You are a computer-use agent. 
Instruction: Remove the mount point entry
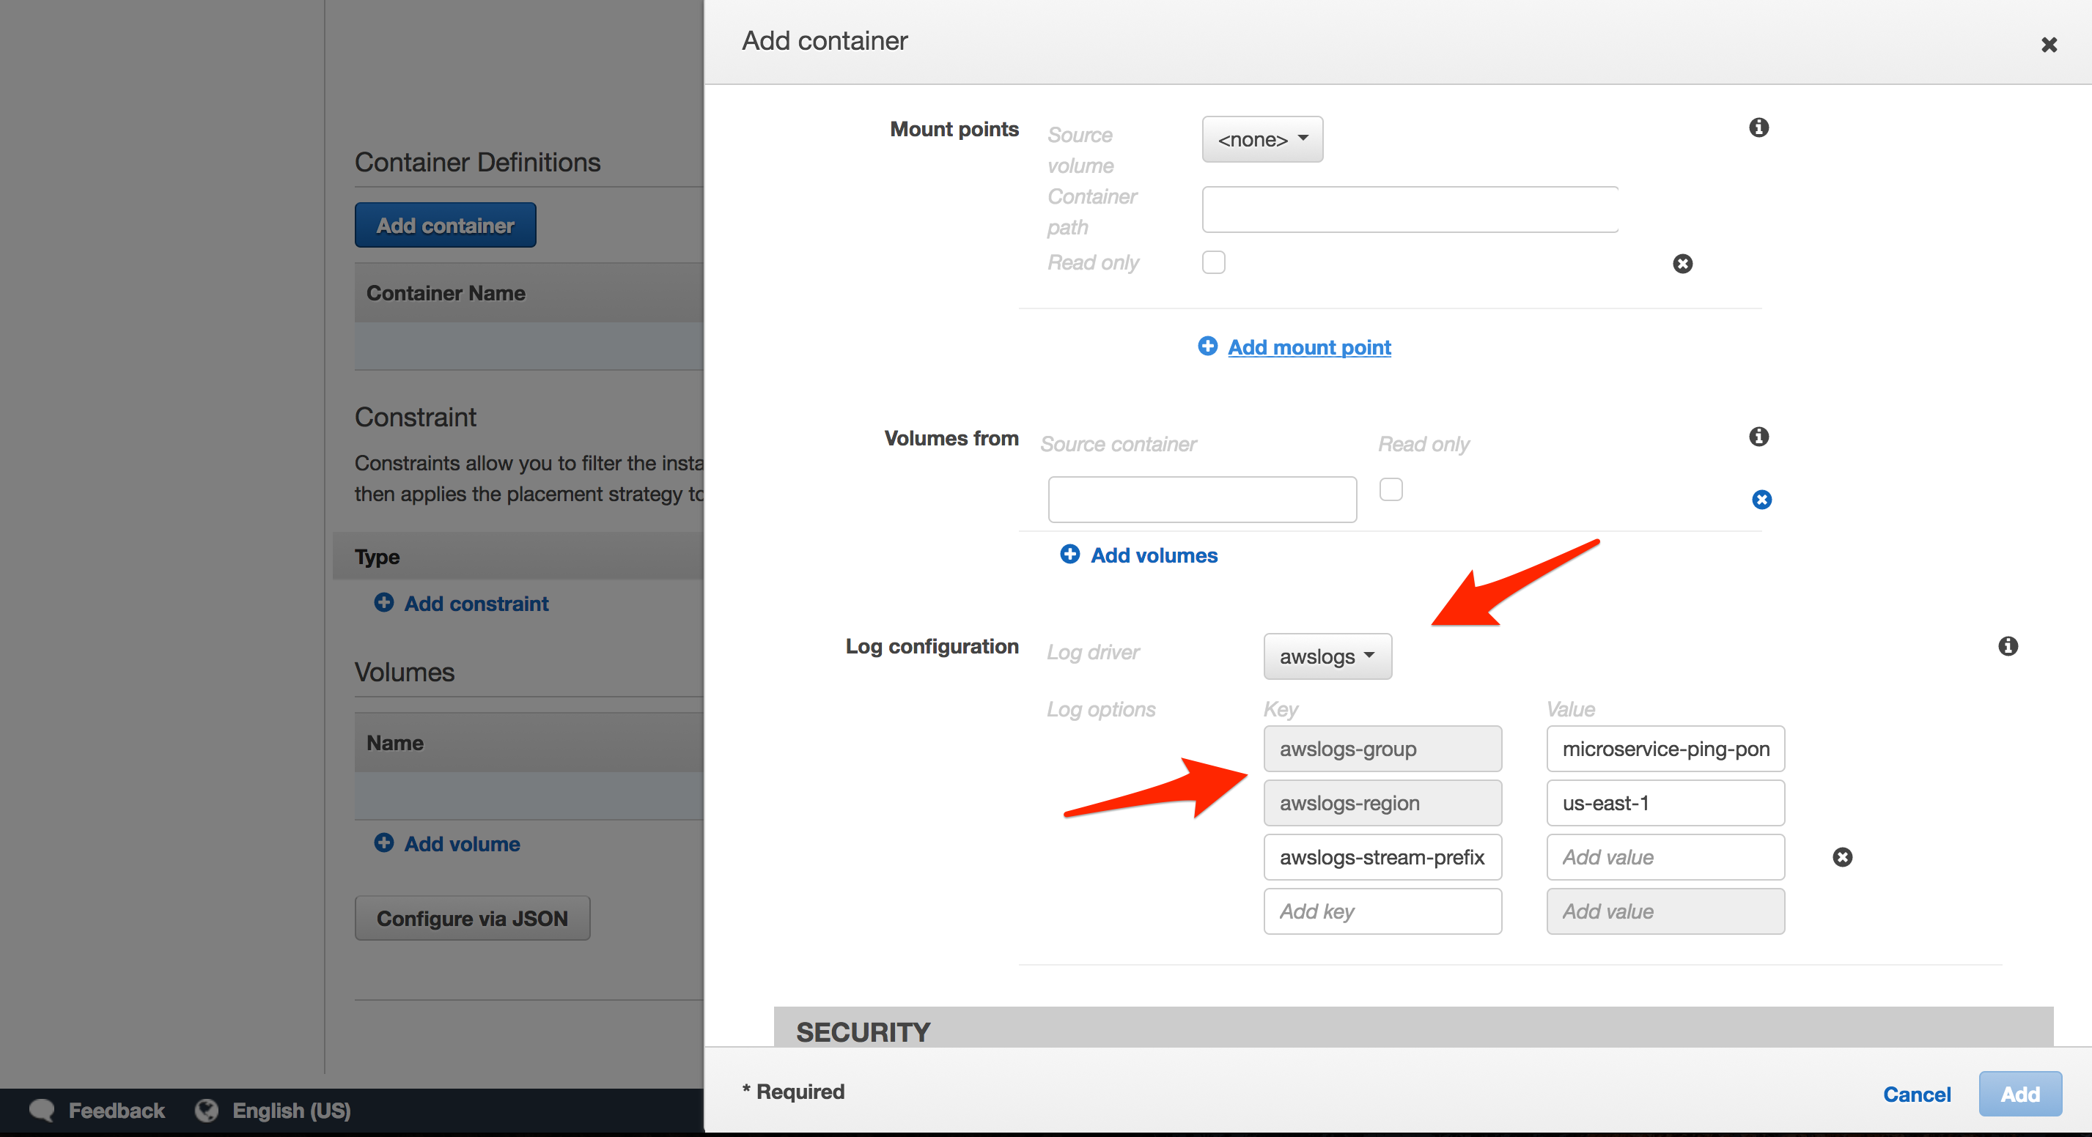1682,264
